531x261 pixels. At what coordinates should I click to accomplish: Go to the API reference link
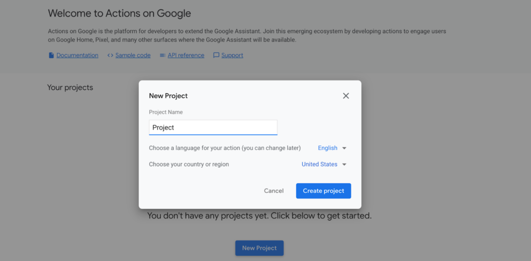point(186,55)
